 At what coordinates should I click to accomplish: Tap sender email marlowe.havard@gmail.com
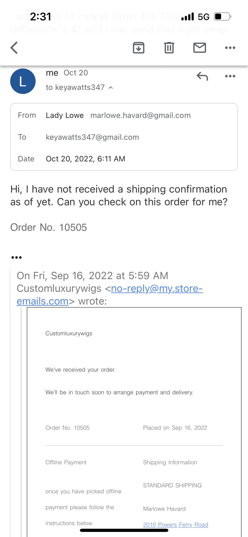point(141,115)
